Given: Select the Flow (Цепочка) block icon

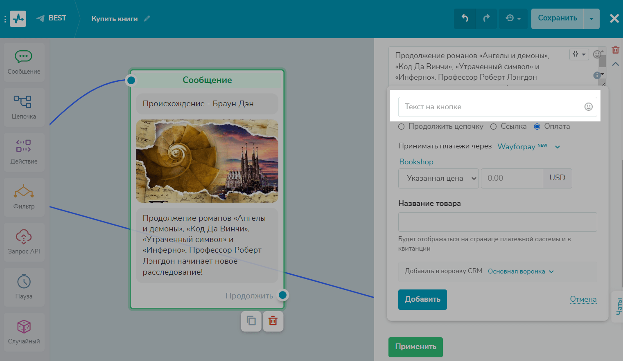Looking at the screenshot, I should coord(24,107).
